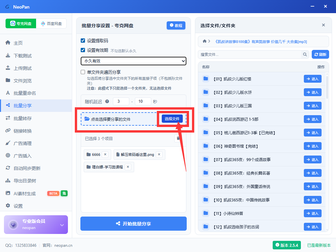Click folder icon of 【11】小诗仙99首
This screenshot has height=252, width=336.
206,213
